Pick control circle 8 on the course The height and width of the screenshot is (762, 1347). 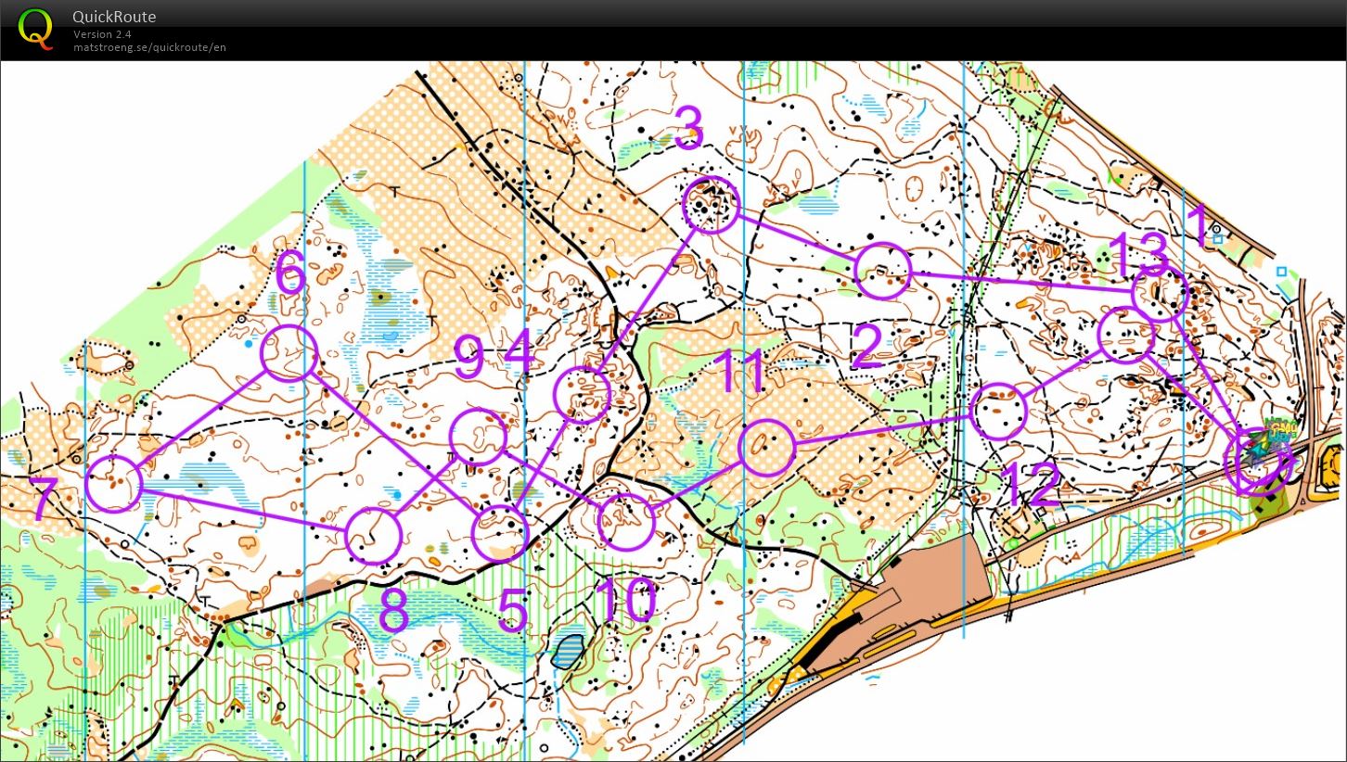373,536
